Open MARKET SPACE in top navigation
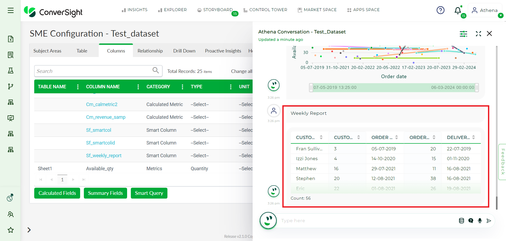This screenshot has width=506, height=241. (x=317, y=10)
